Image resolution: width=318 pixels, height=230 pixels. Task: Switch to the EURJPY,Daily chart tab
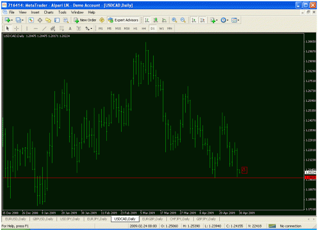click(97, 219)
